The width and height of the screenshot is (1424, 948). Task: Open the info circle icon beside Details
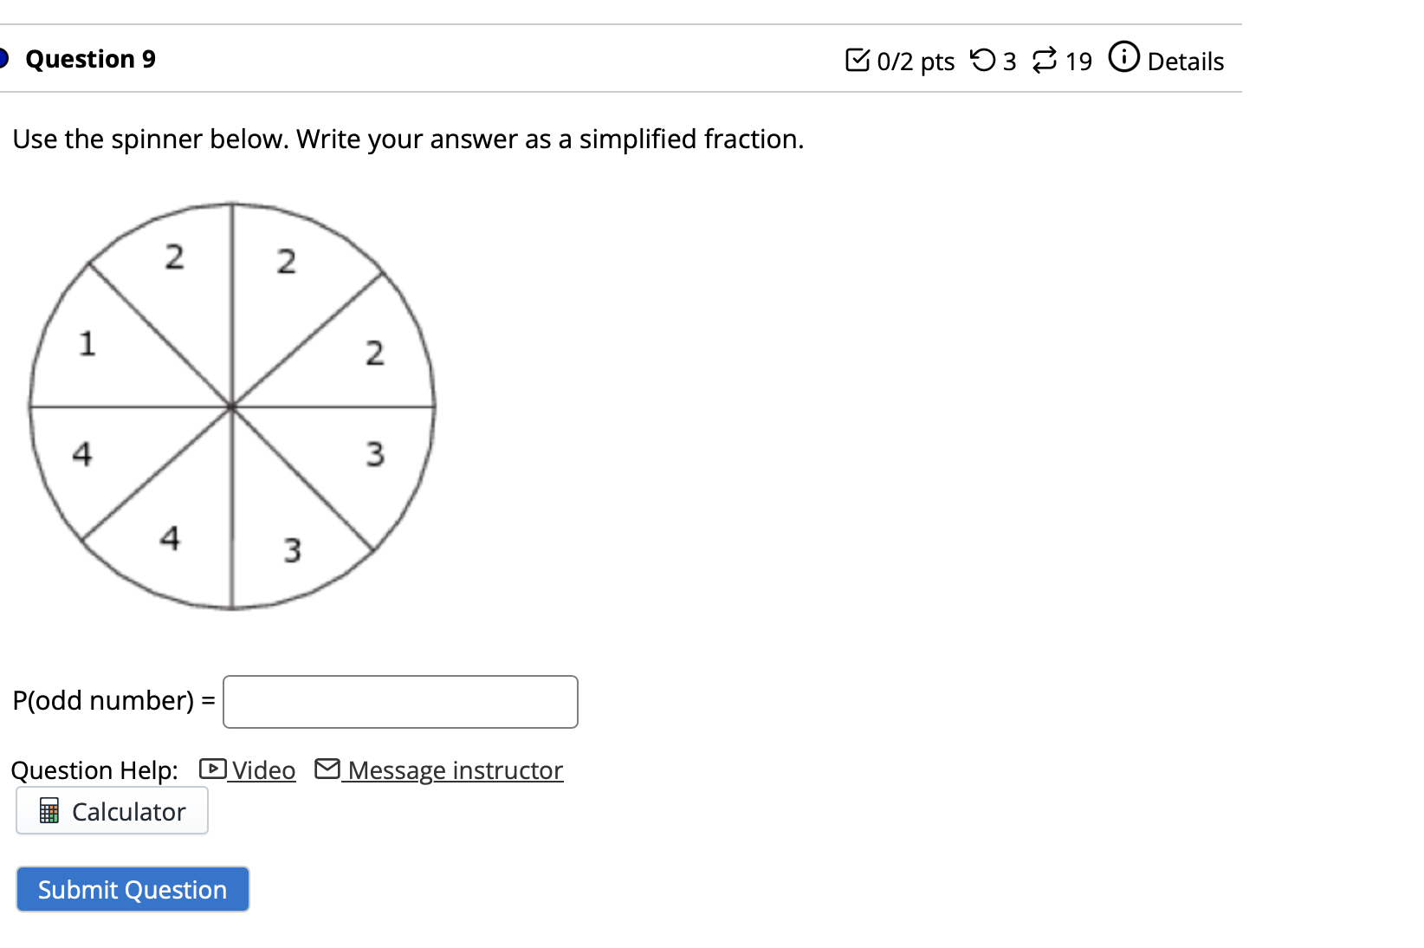[1123, 57]
